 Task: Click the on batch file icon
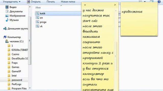[x=37, y=18]
